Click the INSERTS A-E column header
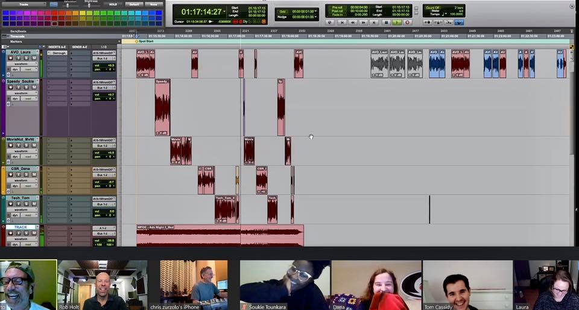This screenshot has height=310, width=579. point(57,47)
